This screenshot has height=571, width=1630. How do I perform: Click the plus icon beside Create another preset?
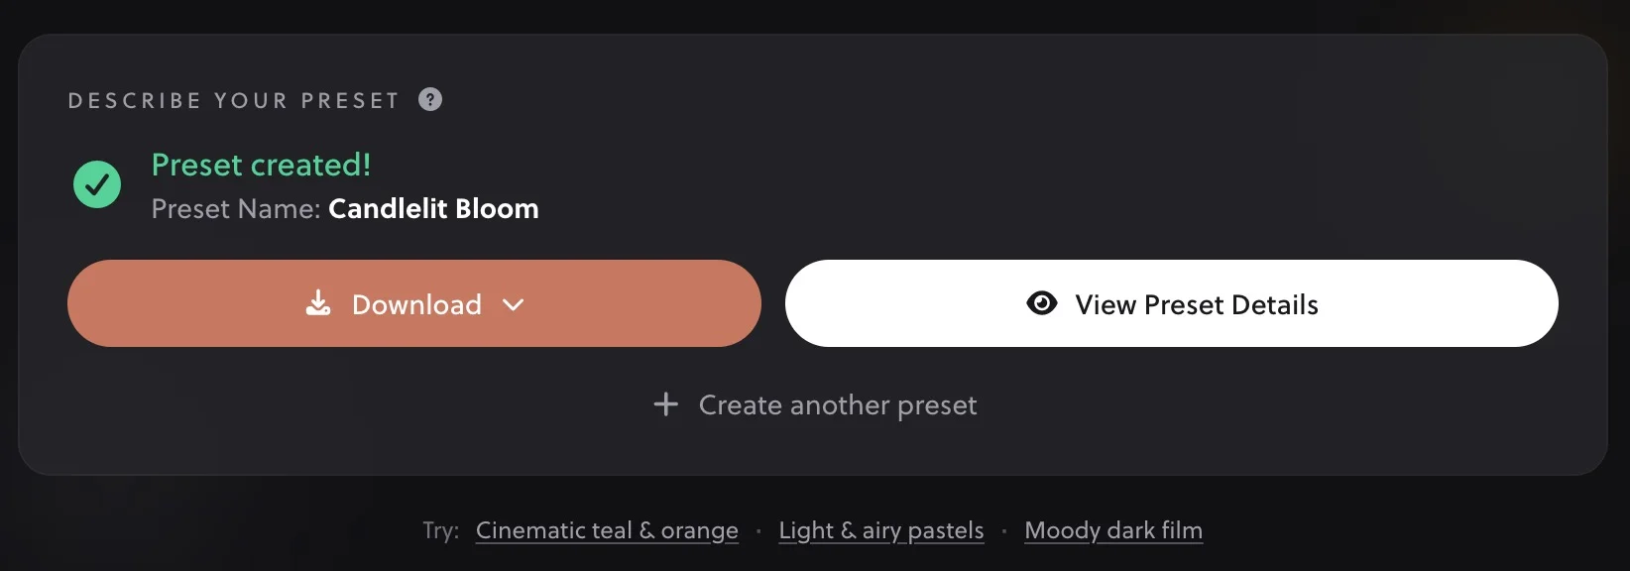click(664, 404)
